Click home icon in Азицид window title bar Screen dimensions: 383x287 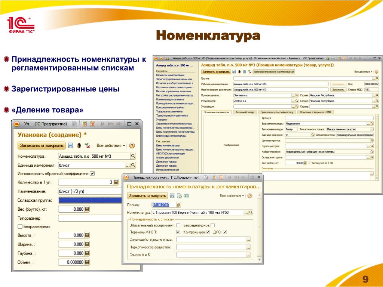click(167, 58)
